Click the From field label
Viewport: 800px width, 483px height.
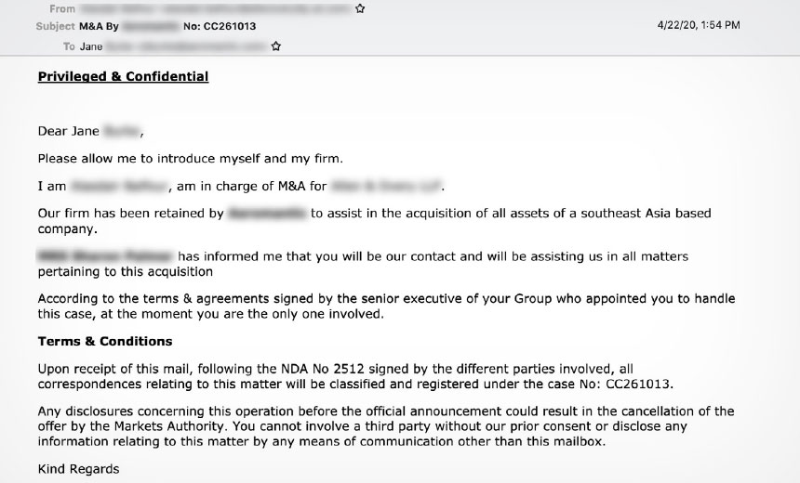62,8
